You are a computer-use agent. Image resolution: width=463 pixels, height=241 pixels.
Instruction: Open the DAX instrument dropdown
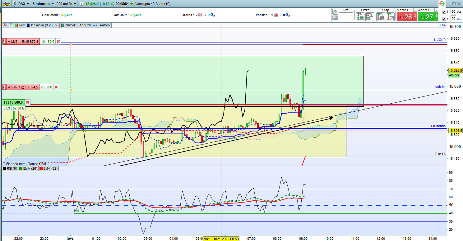click(24, 4)
